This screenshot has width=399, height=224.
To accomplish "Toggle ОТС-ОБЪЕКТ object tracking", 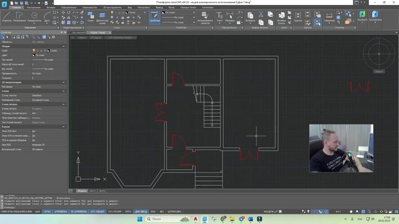I will (x=97, y=212).
